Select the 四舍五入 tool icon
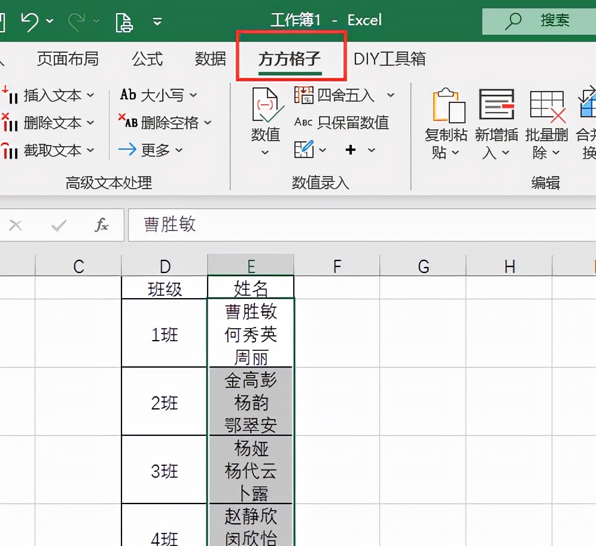The width and height of the screenshot is (596, 546). [303, 95]
